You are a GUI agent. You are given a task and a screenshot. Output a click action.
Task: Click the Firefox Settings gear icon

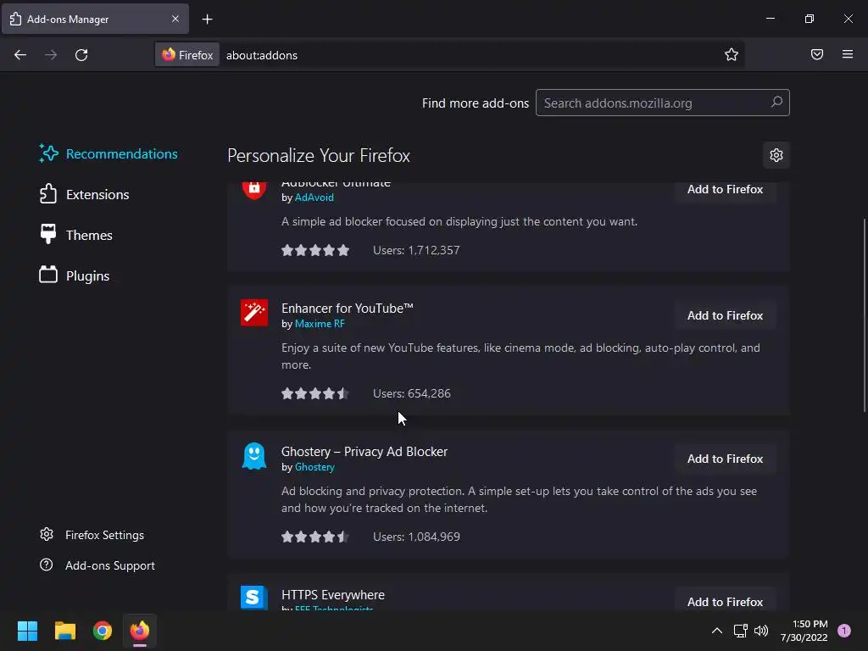pos(47,534)
